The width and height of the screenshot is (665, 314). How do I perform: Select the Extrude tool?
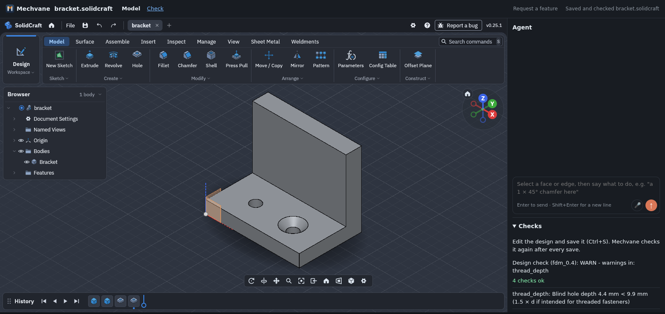pos(90,59)
